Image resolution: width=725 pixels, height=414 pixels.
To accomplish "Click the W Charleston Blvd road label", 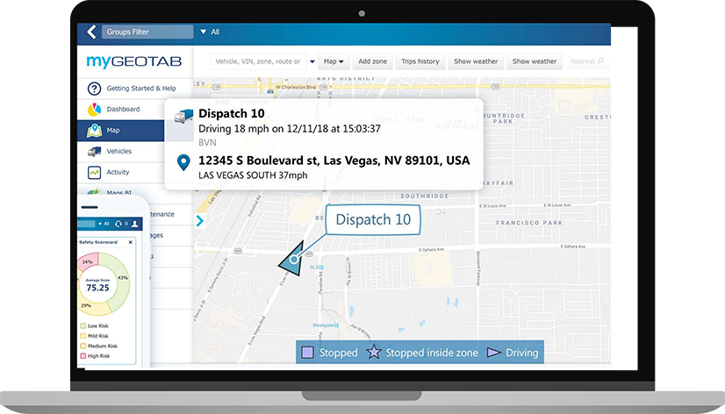I will [296, 87].
